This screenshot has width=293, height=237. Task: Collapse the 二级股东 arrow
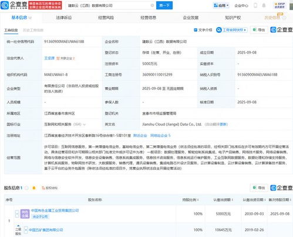point(18,226)
